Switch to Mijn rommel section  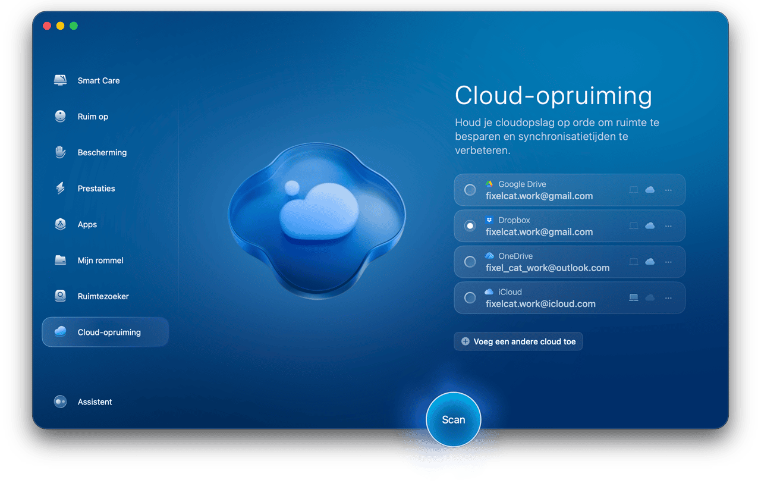coord(100,261)
